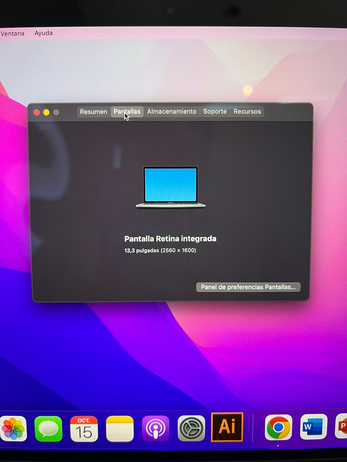Click the MacBook display illustration

[x=171, y=187]
